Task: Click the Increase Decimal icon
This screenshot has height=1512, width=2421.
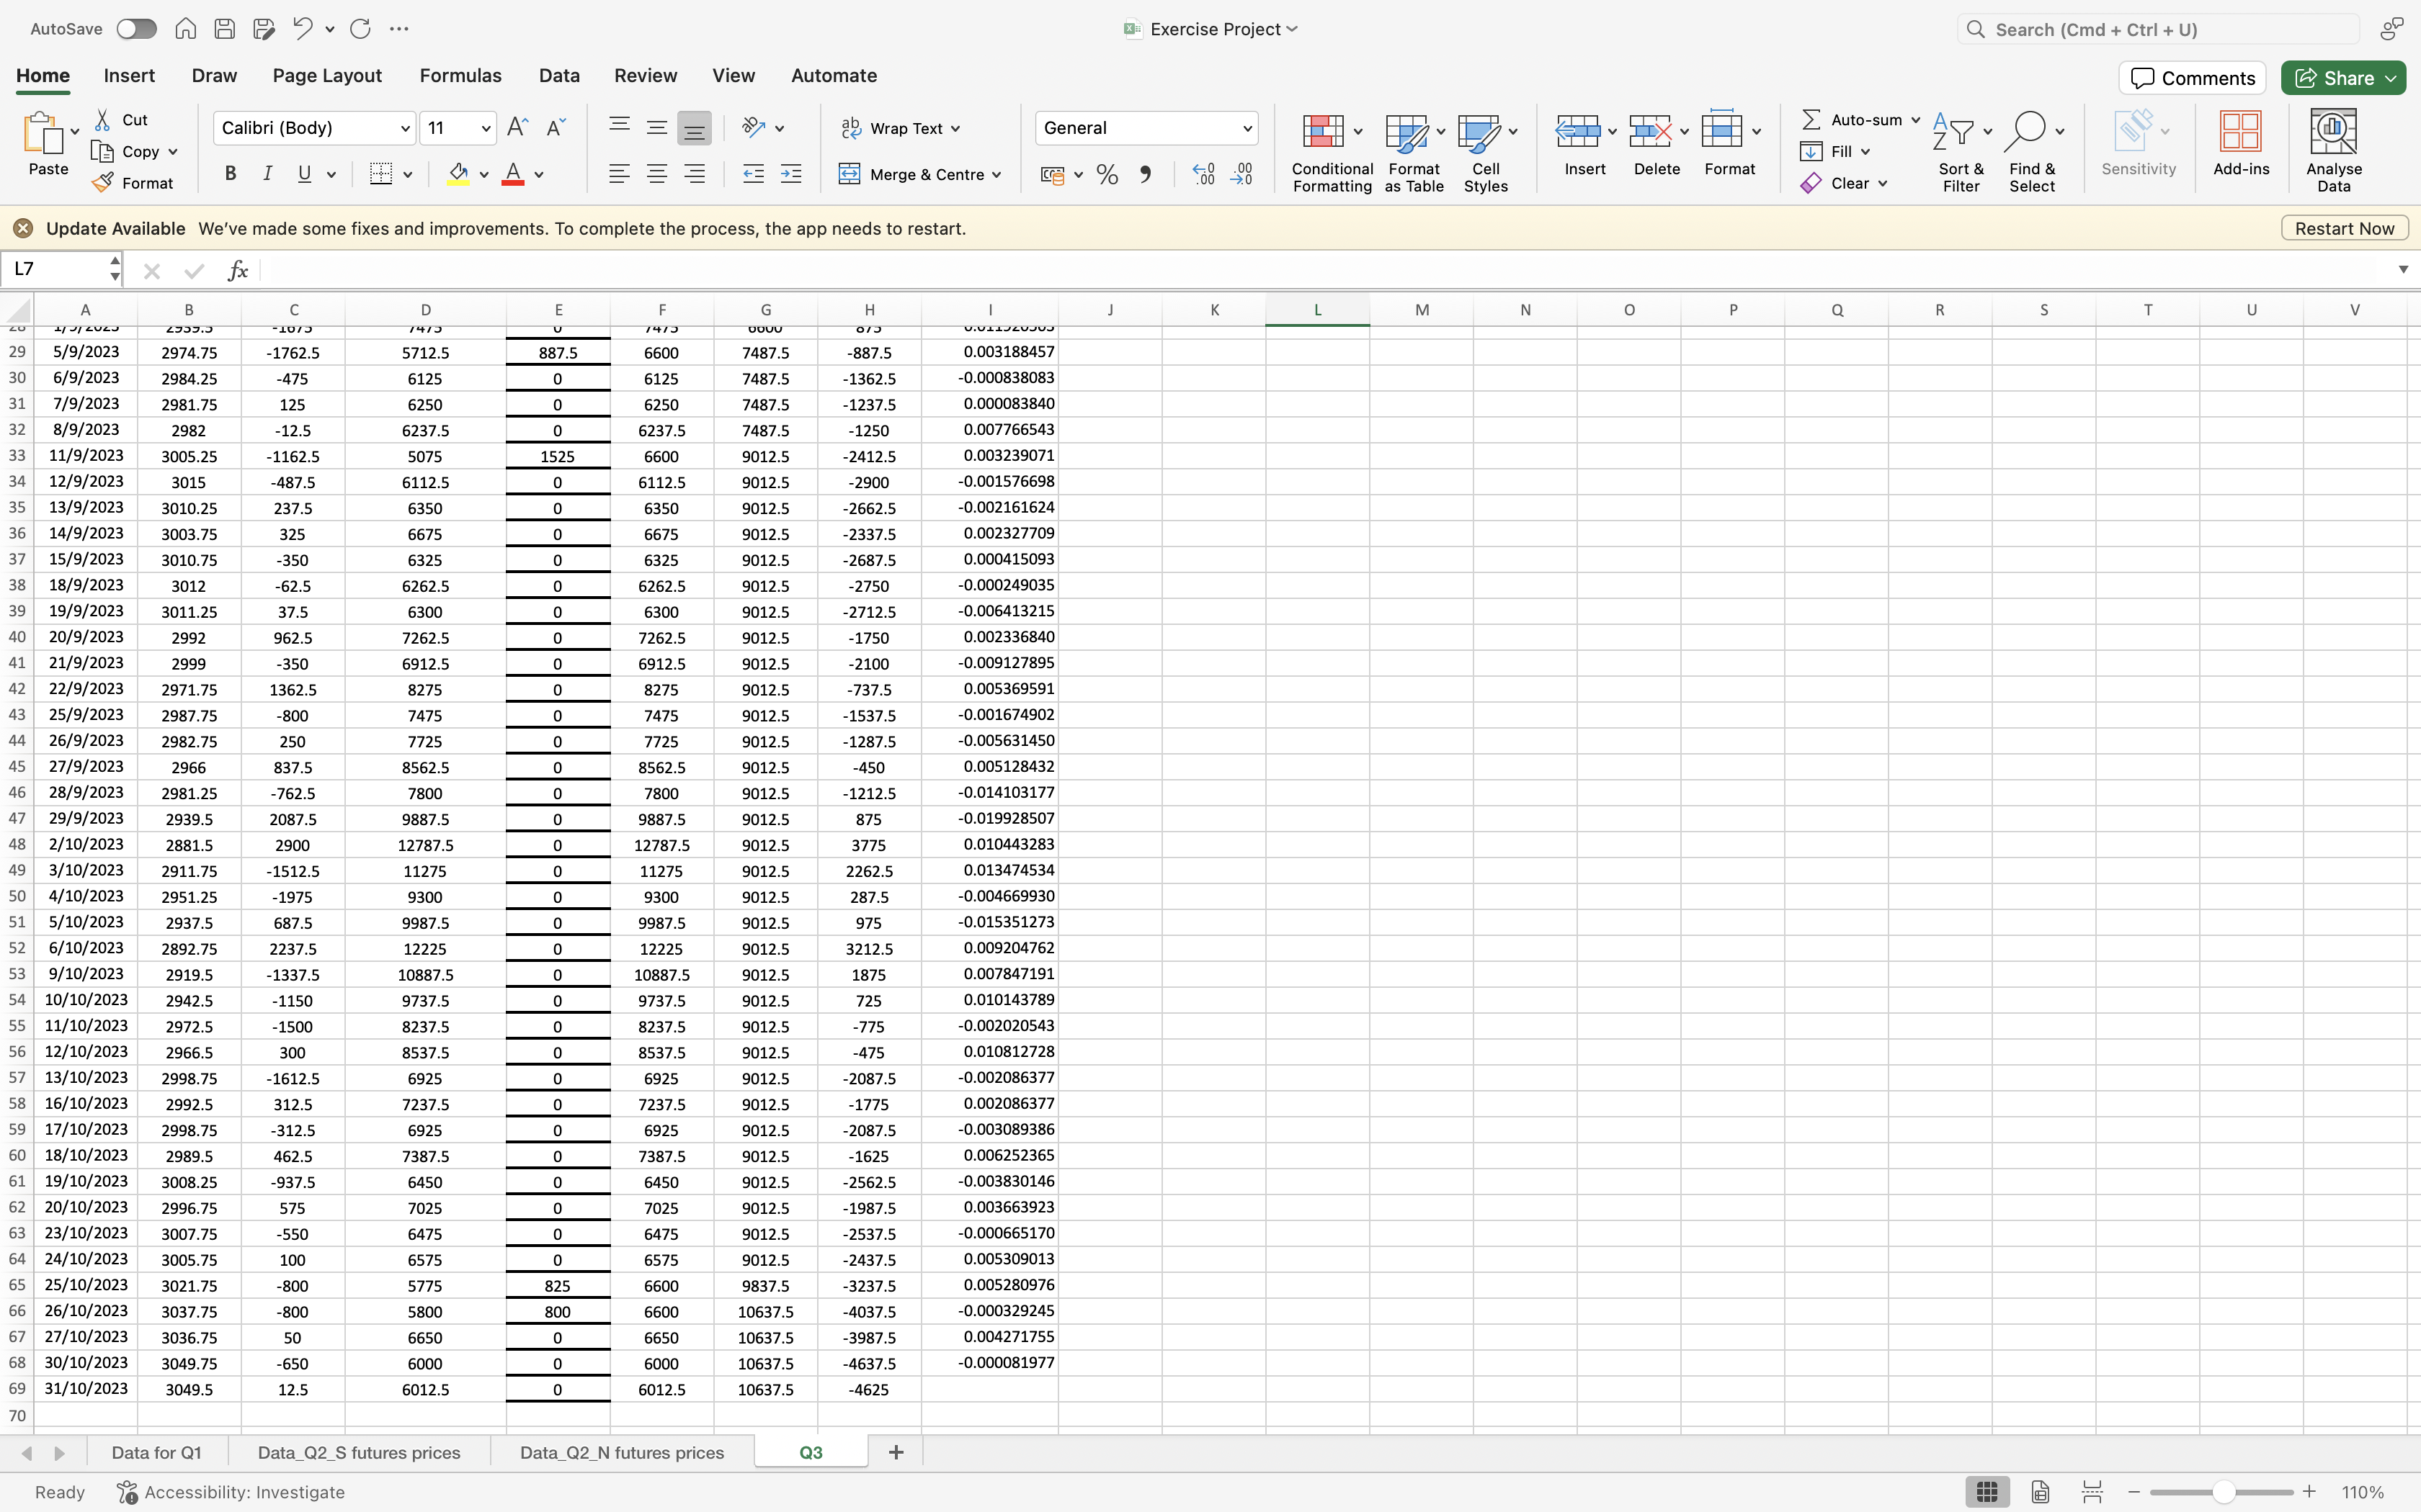Action: [x=1203, y=175]
